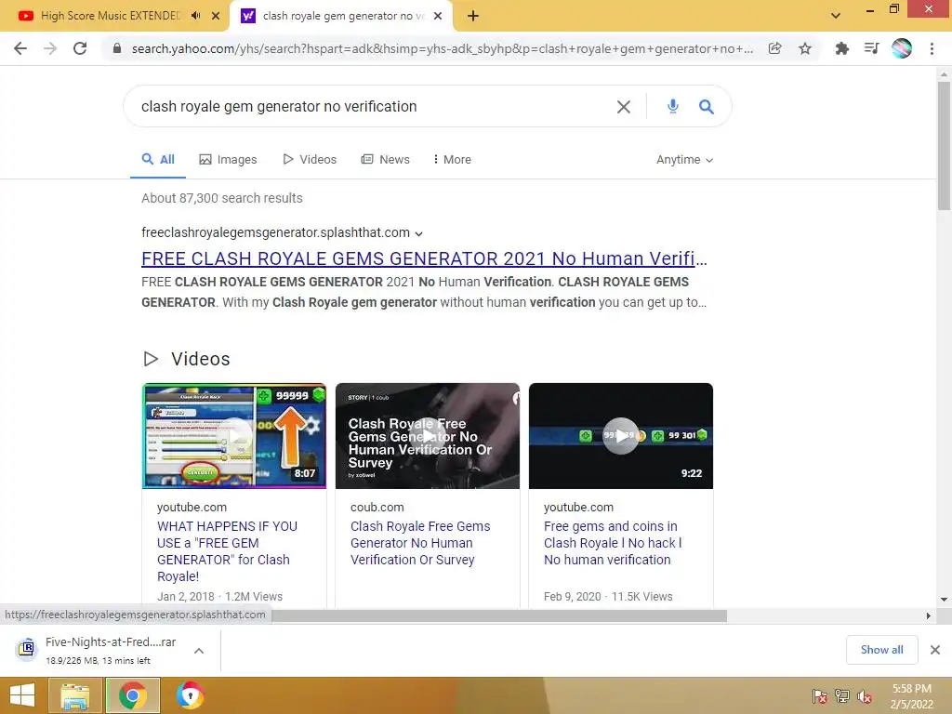The image size is (952, 714).
Task: Bookmark this page with the star icon
Action: [805, 48]
